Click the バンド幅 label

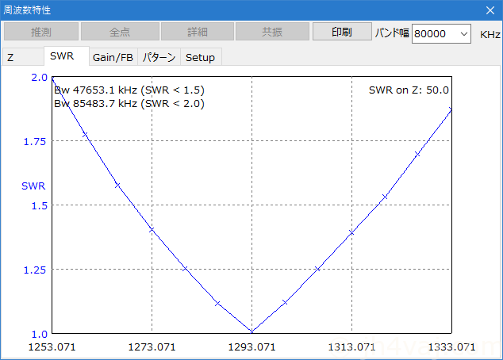pos(392,33)
